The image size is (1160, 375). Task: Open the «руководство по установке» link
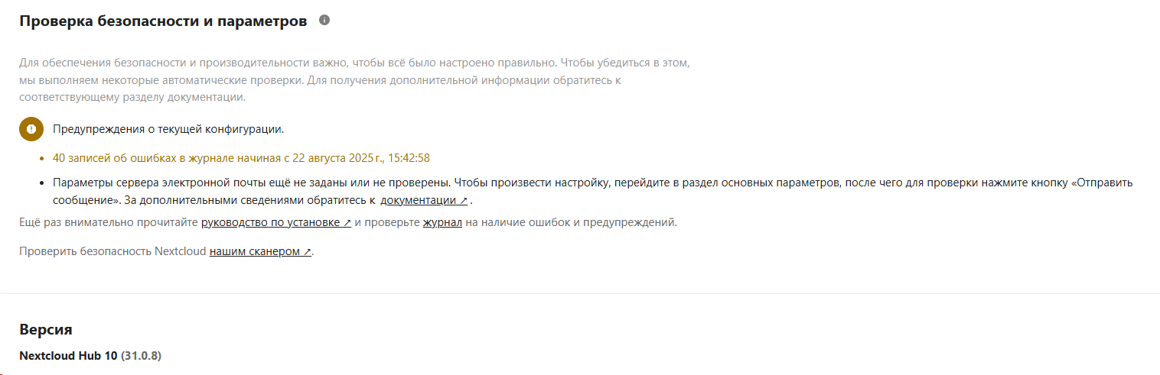click(271, 223)
